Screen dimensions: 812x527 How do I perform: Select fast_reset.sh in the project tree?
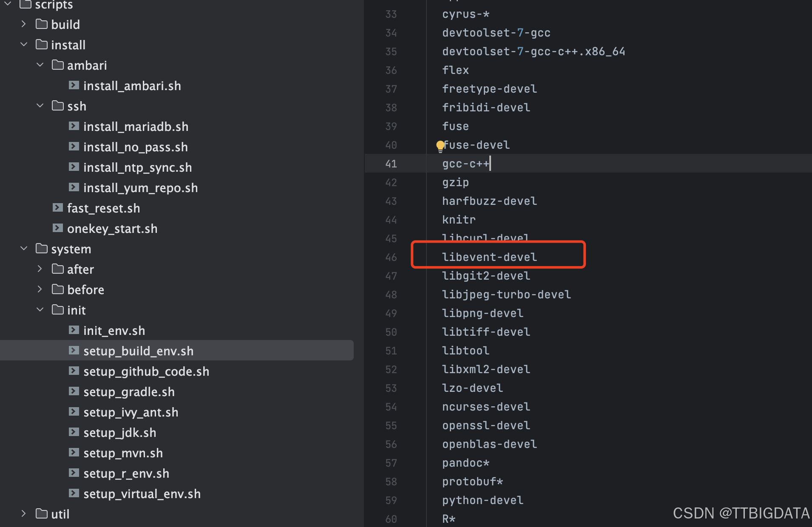(x=104, y=208)
